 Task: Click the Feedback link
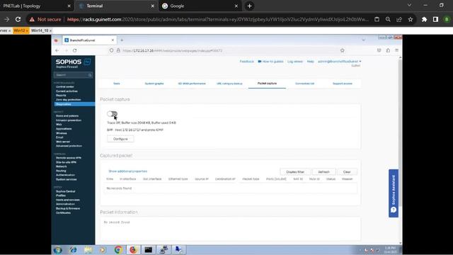[x=246, y=62]
